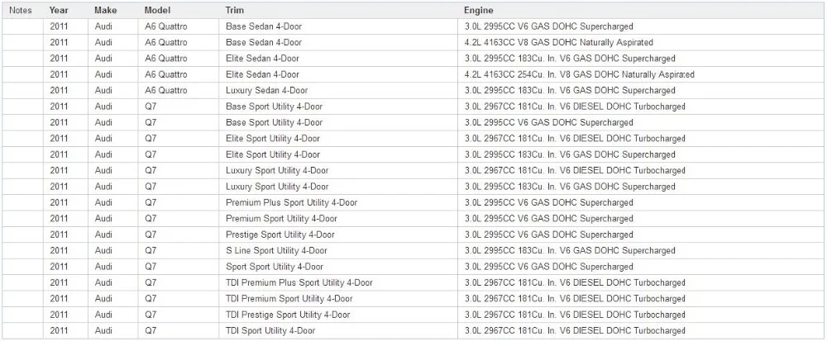Image resolution: width=827 pixels, height=341 pixels.
Task: Click the Notes cell of the first row
Action: 22,26
